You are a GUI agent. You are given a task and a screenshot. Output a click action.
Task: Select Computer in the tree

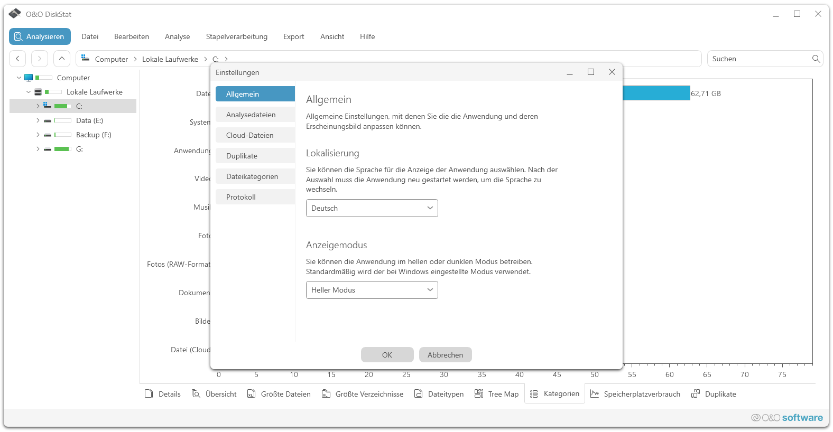point(73,78)
